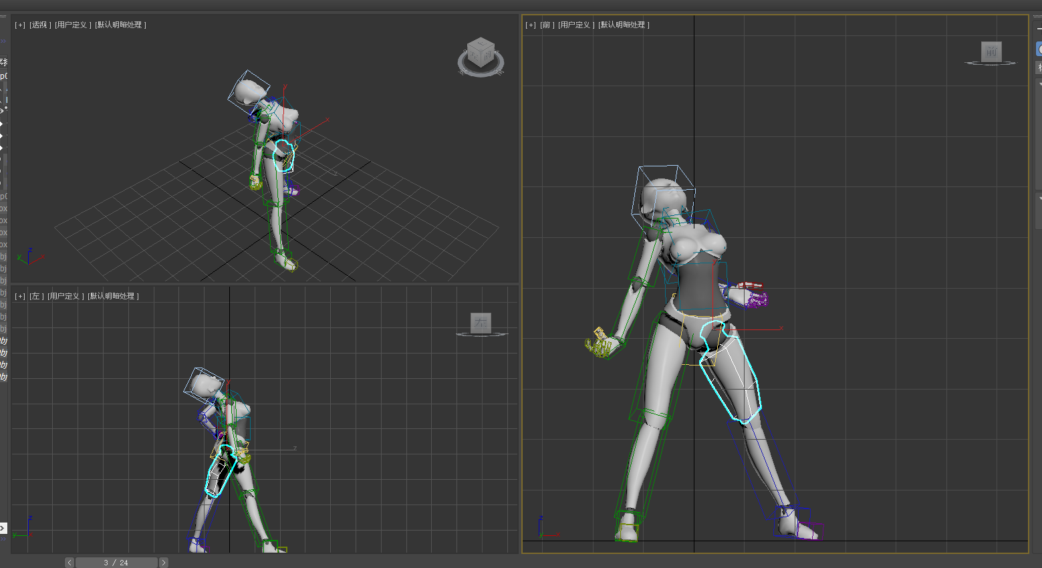Click the white arrow button at bottom-left edge
Viewport: 1042px width, 568px height.
3,528
